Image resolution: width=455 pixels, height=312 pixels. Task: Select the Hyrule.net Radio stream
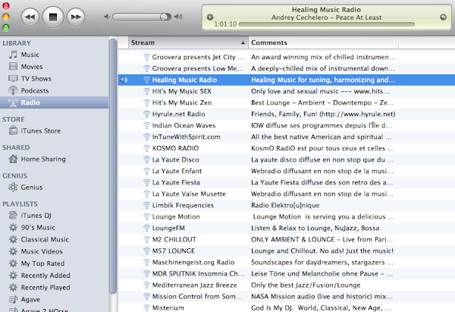[287, 114]
